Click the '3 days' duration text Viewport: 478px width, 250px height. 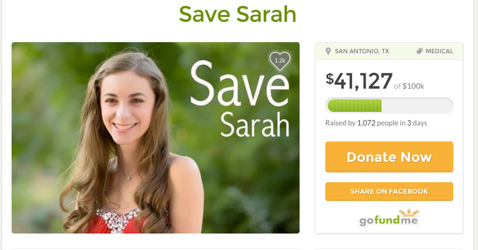417,123
